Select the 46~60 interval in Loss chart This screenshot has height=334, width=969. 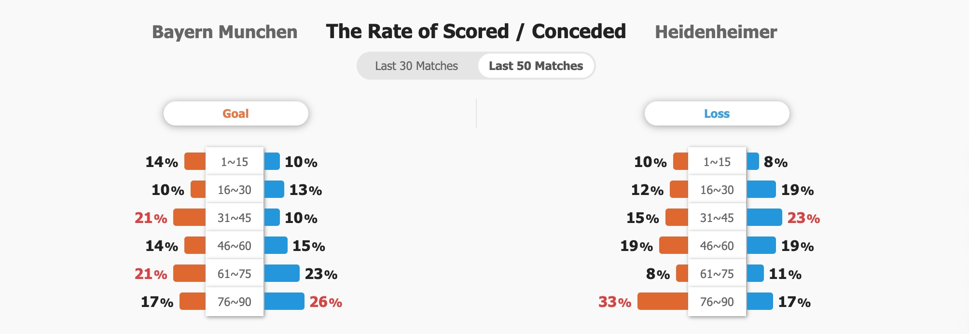(x=717, y=246)
